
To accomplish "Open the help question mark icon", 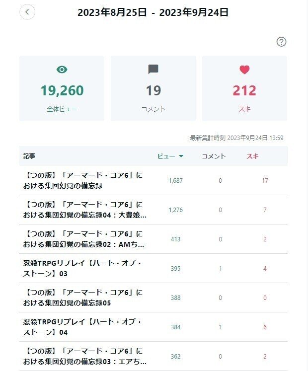I will point(281,42).
